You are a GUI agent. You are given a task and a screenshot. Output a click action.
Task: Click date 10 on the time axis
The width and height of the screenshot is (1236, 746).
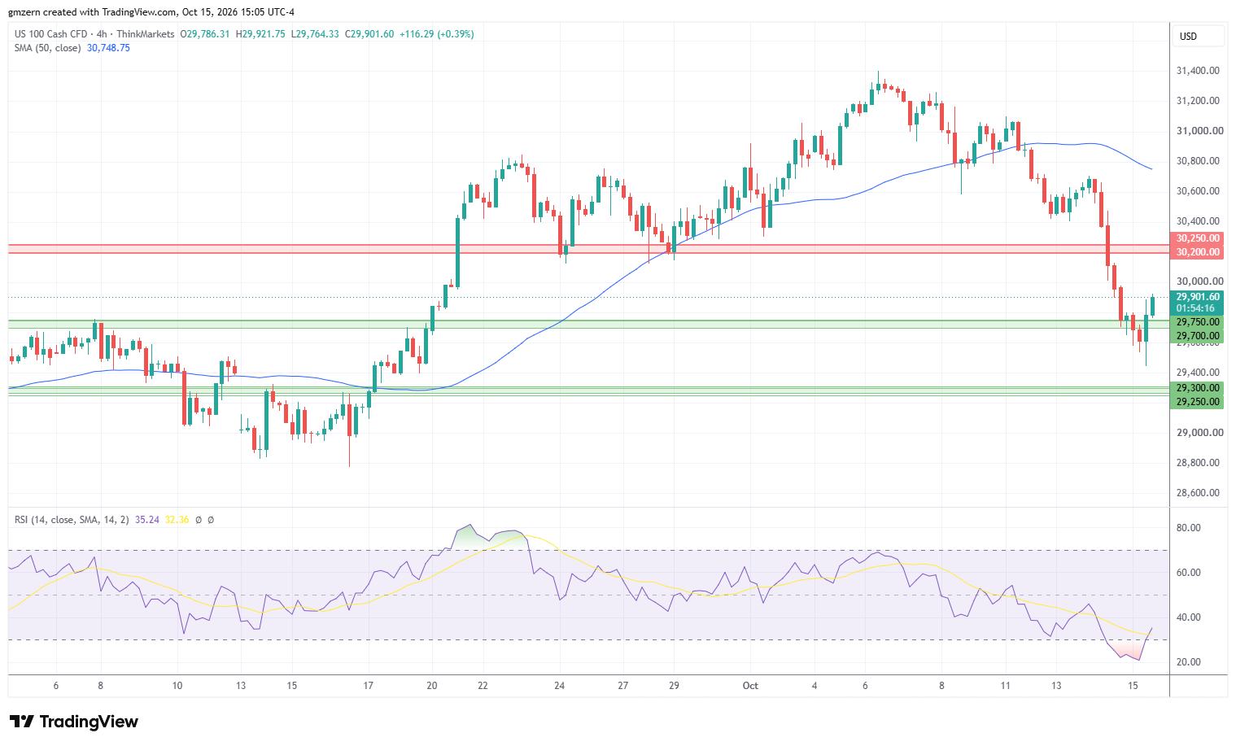tap(177, 686)
